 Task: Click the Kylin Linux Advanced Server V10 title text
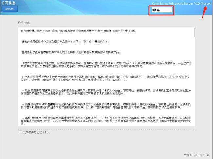pos(182,3)
